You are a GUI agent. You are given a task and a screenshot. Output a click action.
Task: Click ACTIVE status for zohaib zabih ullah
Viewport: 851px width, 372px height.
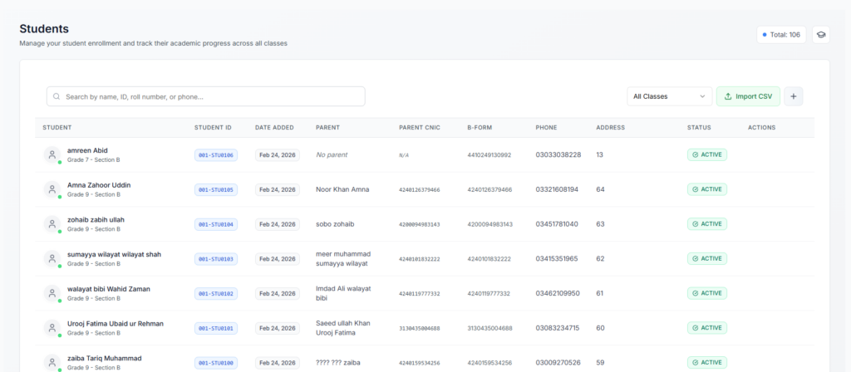(707, 224)
